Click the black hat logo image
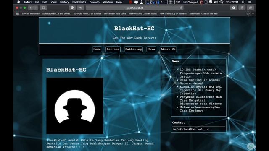Viewport: 269px width, 151px height. click(75, 106)
